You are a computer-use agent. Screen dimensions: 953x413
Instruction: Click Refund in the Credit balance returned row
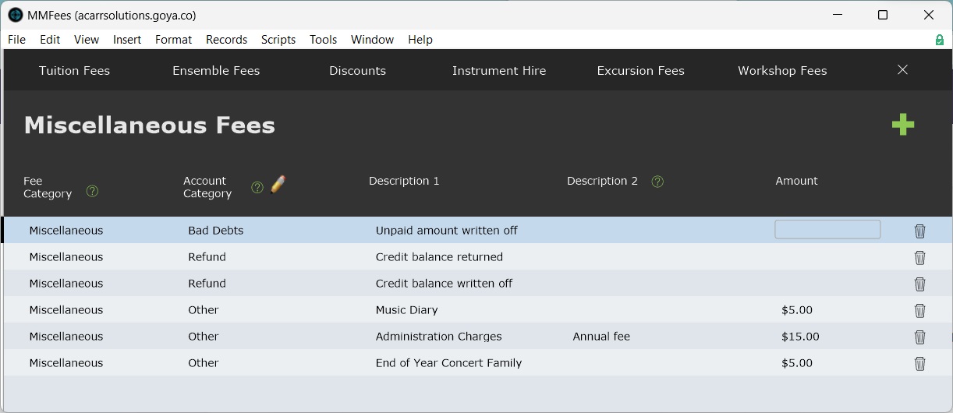coord(207,257)
